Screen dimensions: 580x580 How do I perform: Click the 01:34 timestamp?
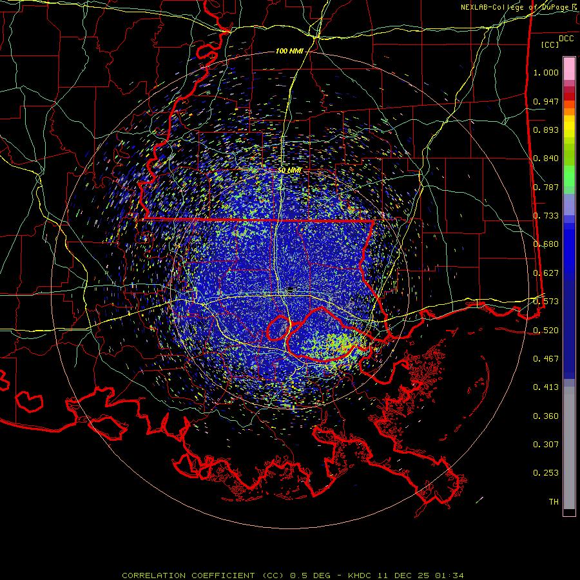449,575
